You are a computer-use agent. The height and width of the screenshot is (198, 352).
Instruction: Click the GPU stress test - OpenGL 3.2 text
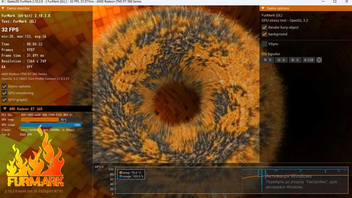[x=285, y=20]
